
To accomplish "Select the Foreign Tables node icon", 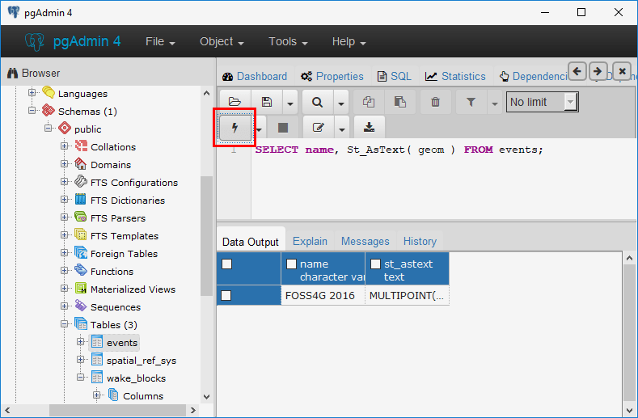I will pyautogui.click(x=81, y=253).
